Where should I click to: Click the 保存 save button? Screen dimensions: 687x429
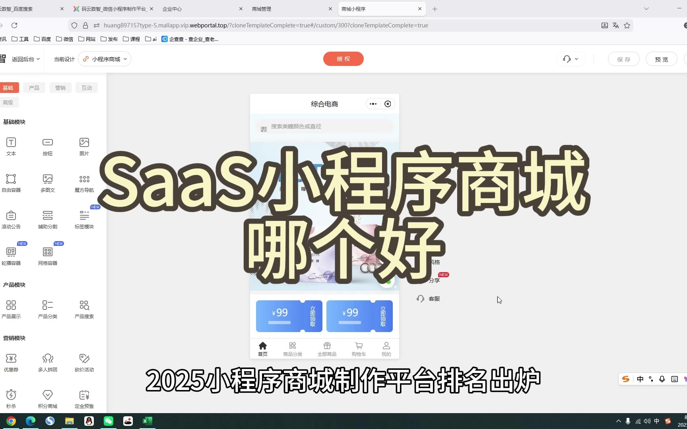pos(624,59)
